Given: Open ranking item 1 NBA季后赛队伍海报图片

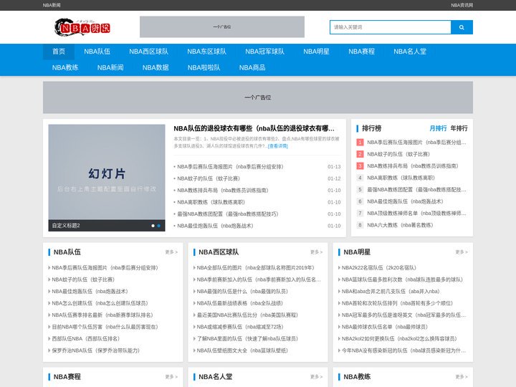Looking at the screenshot, I should point(416,143).
